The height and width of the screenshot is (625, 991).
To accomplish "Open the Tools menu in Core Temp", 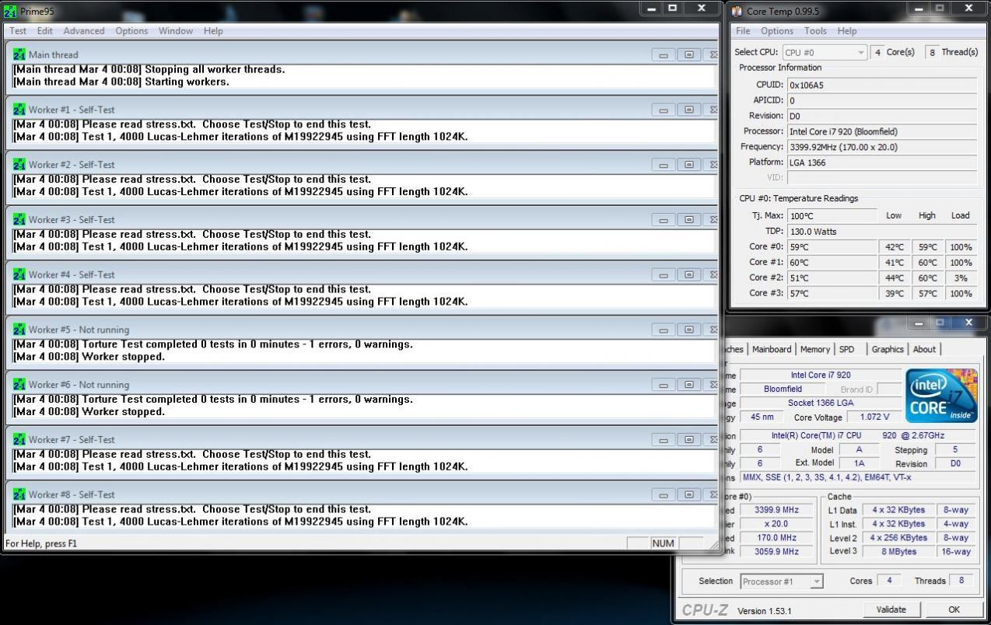I will coord(815,31).
